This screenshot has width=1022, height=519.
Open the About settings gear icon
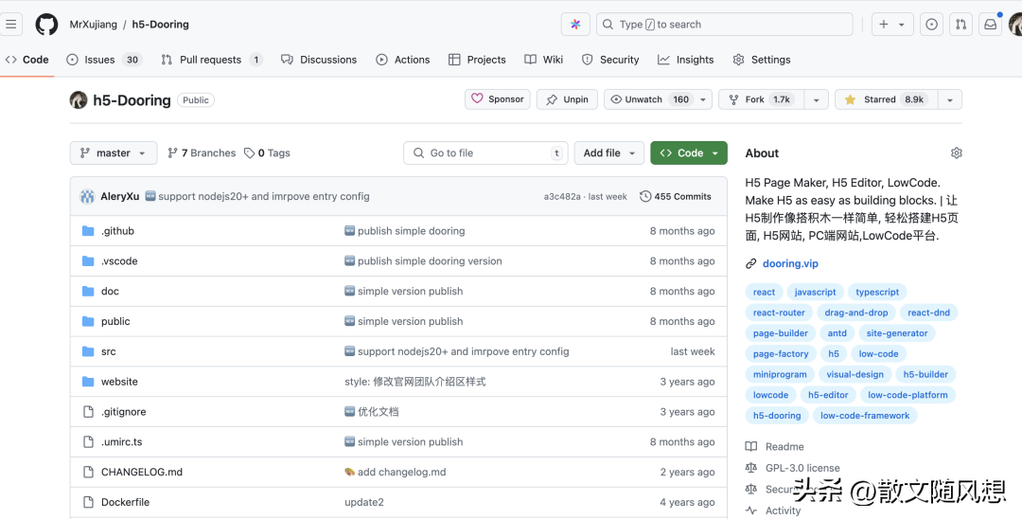tap(956, 153)
